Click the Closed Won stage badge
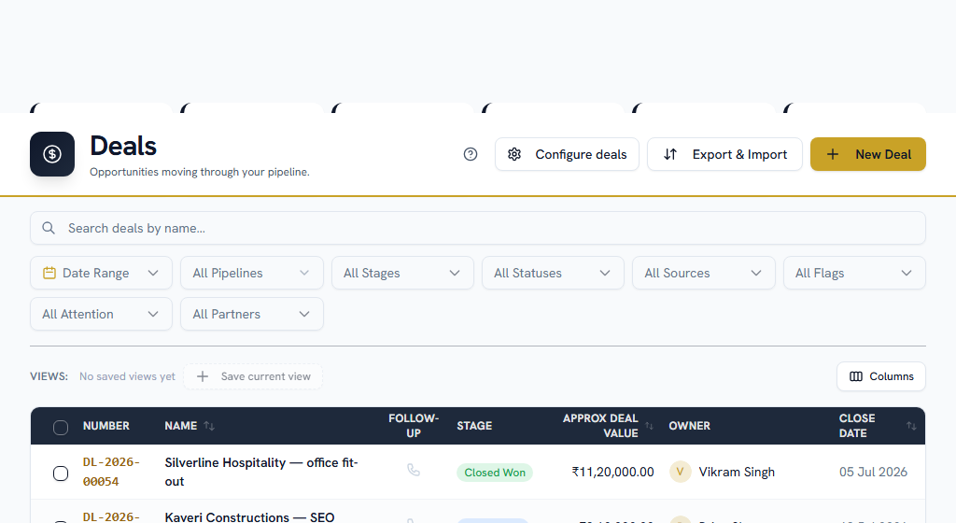 click(x=495, y=473)
